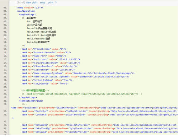Select the <?xml version="1.0"?> line
178x140 pixels.
coord(30,7)
